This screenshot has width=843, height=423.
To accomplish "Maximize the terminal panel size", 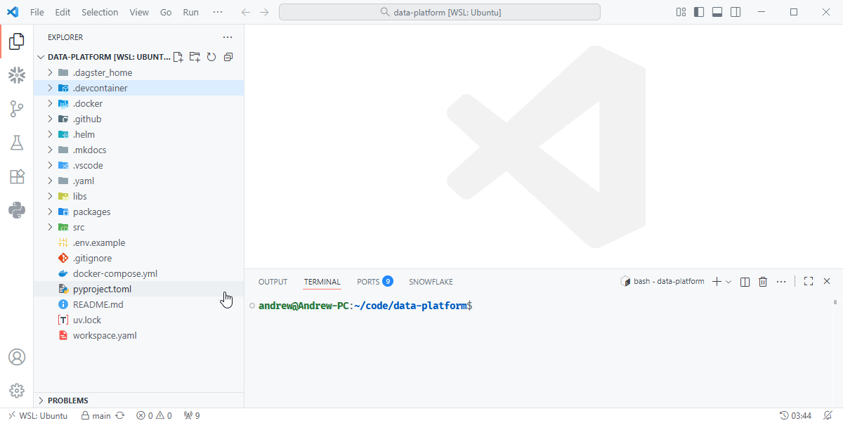I will [808, 281].
